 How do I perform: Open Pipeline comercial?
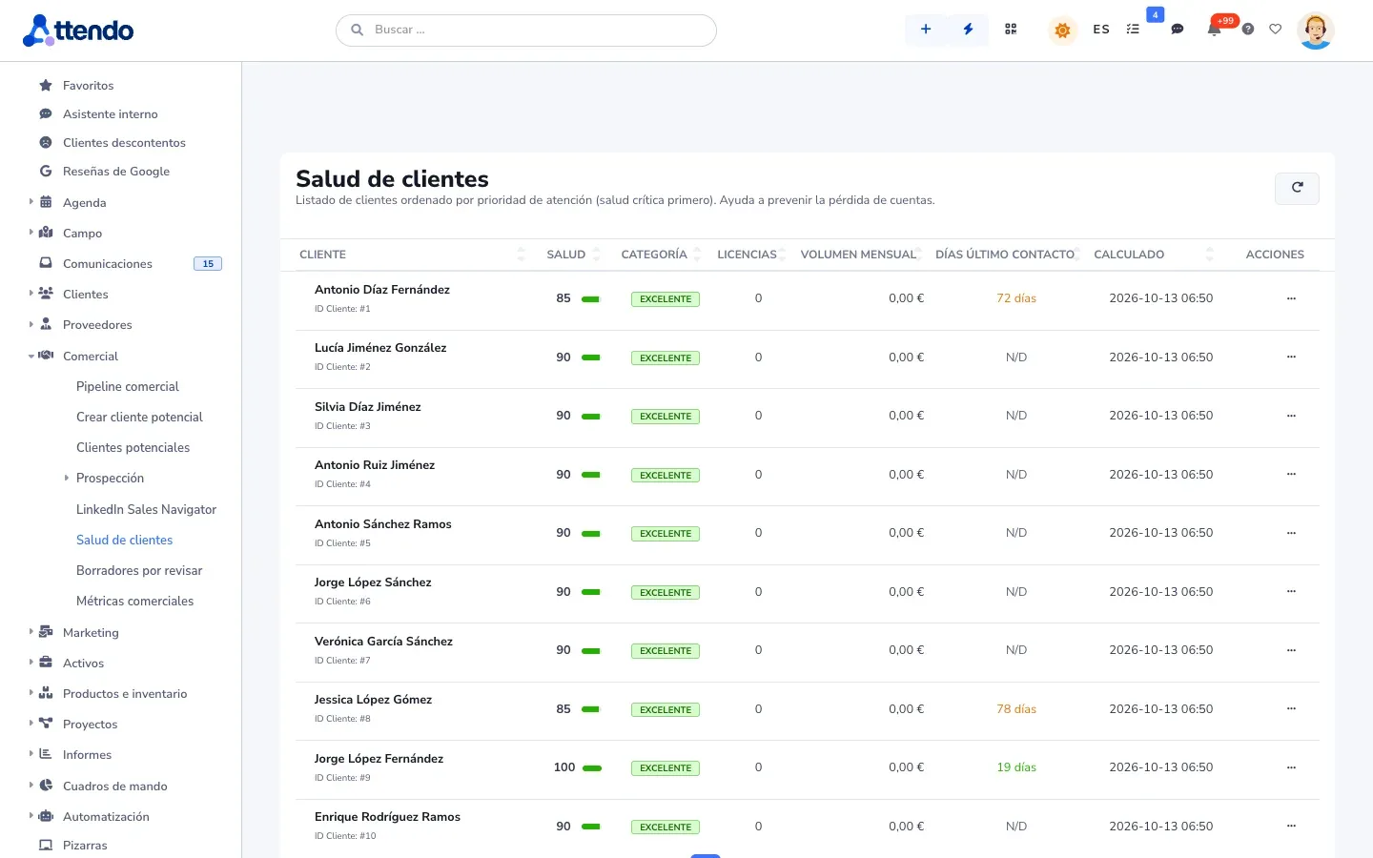click(128, 387)
